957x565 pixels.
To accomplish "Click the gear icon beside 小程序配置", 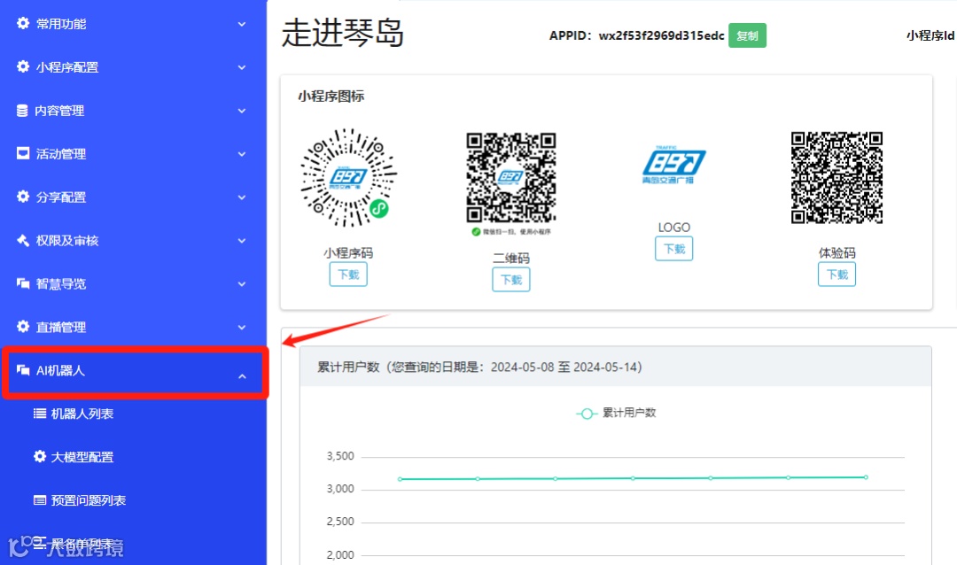I will coord(22,66).
